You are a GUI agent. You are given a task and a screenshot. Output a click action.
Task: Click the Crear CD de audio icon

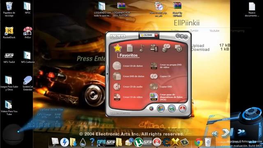pos(117,87)
